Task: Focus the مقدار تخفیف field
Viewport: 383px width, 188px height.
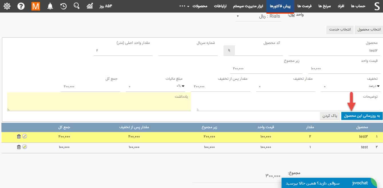Action: click(286, 86)
